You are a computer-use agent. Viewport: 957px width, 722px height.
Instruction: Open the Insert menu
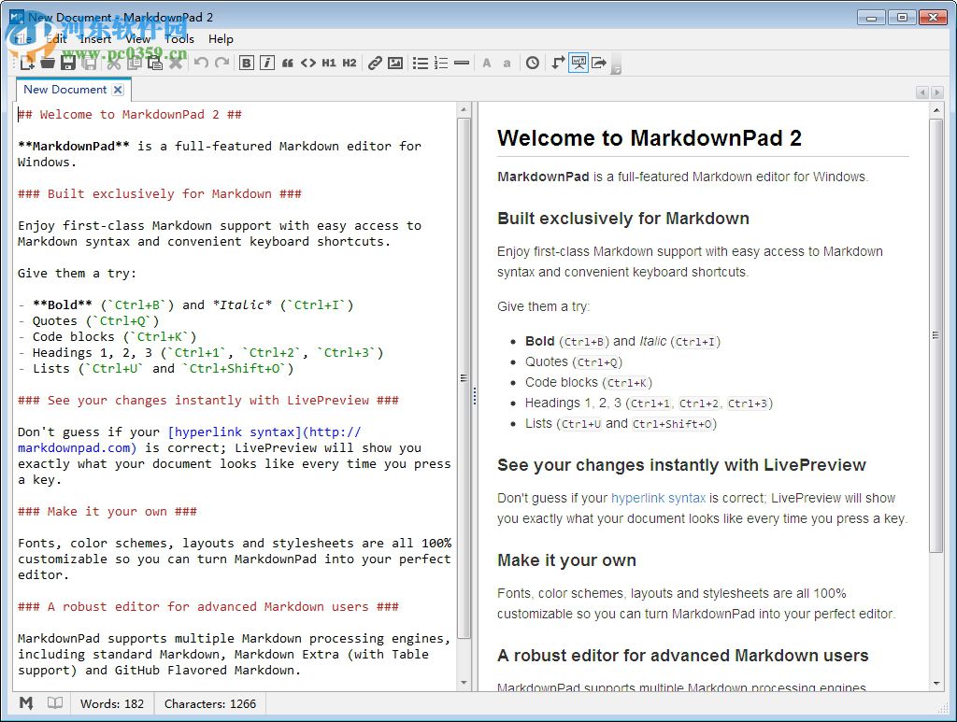click(96, 39)
